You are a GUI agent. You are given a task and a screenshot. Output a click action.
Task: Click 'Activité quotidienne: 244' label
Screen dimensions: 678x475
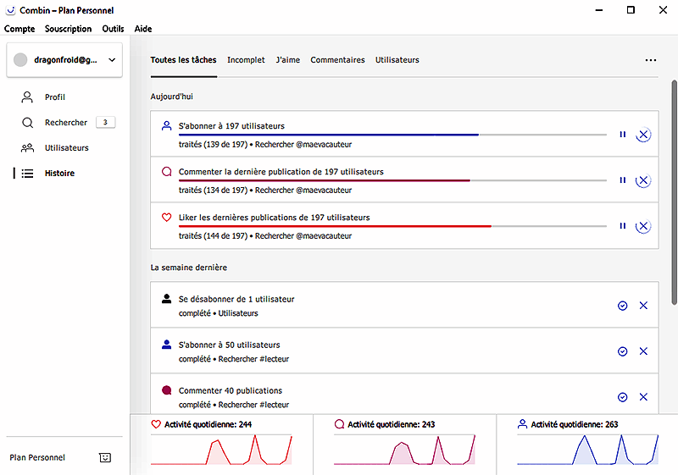pyautogui.click(x=208, y=424)
